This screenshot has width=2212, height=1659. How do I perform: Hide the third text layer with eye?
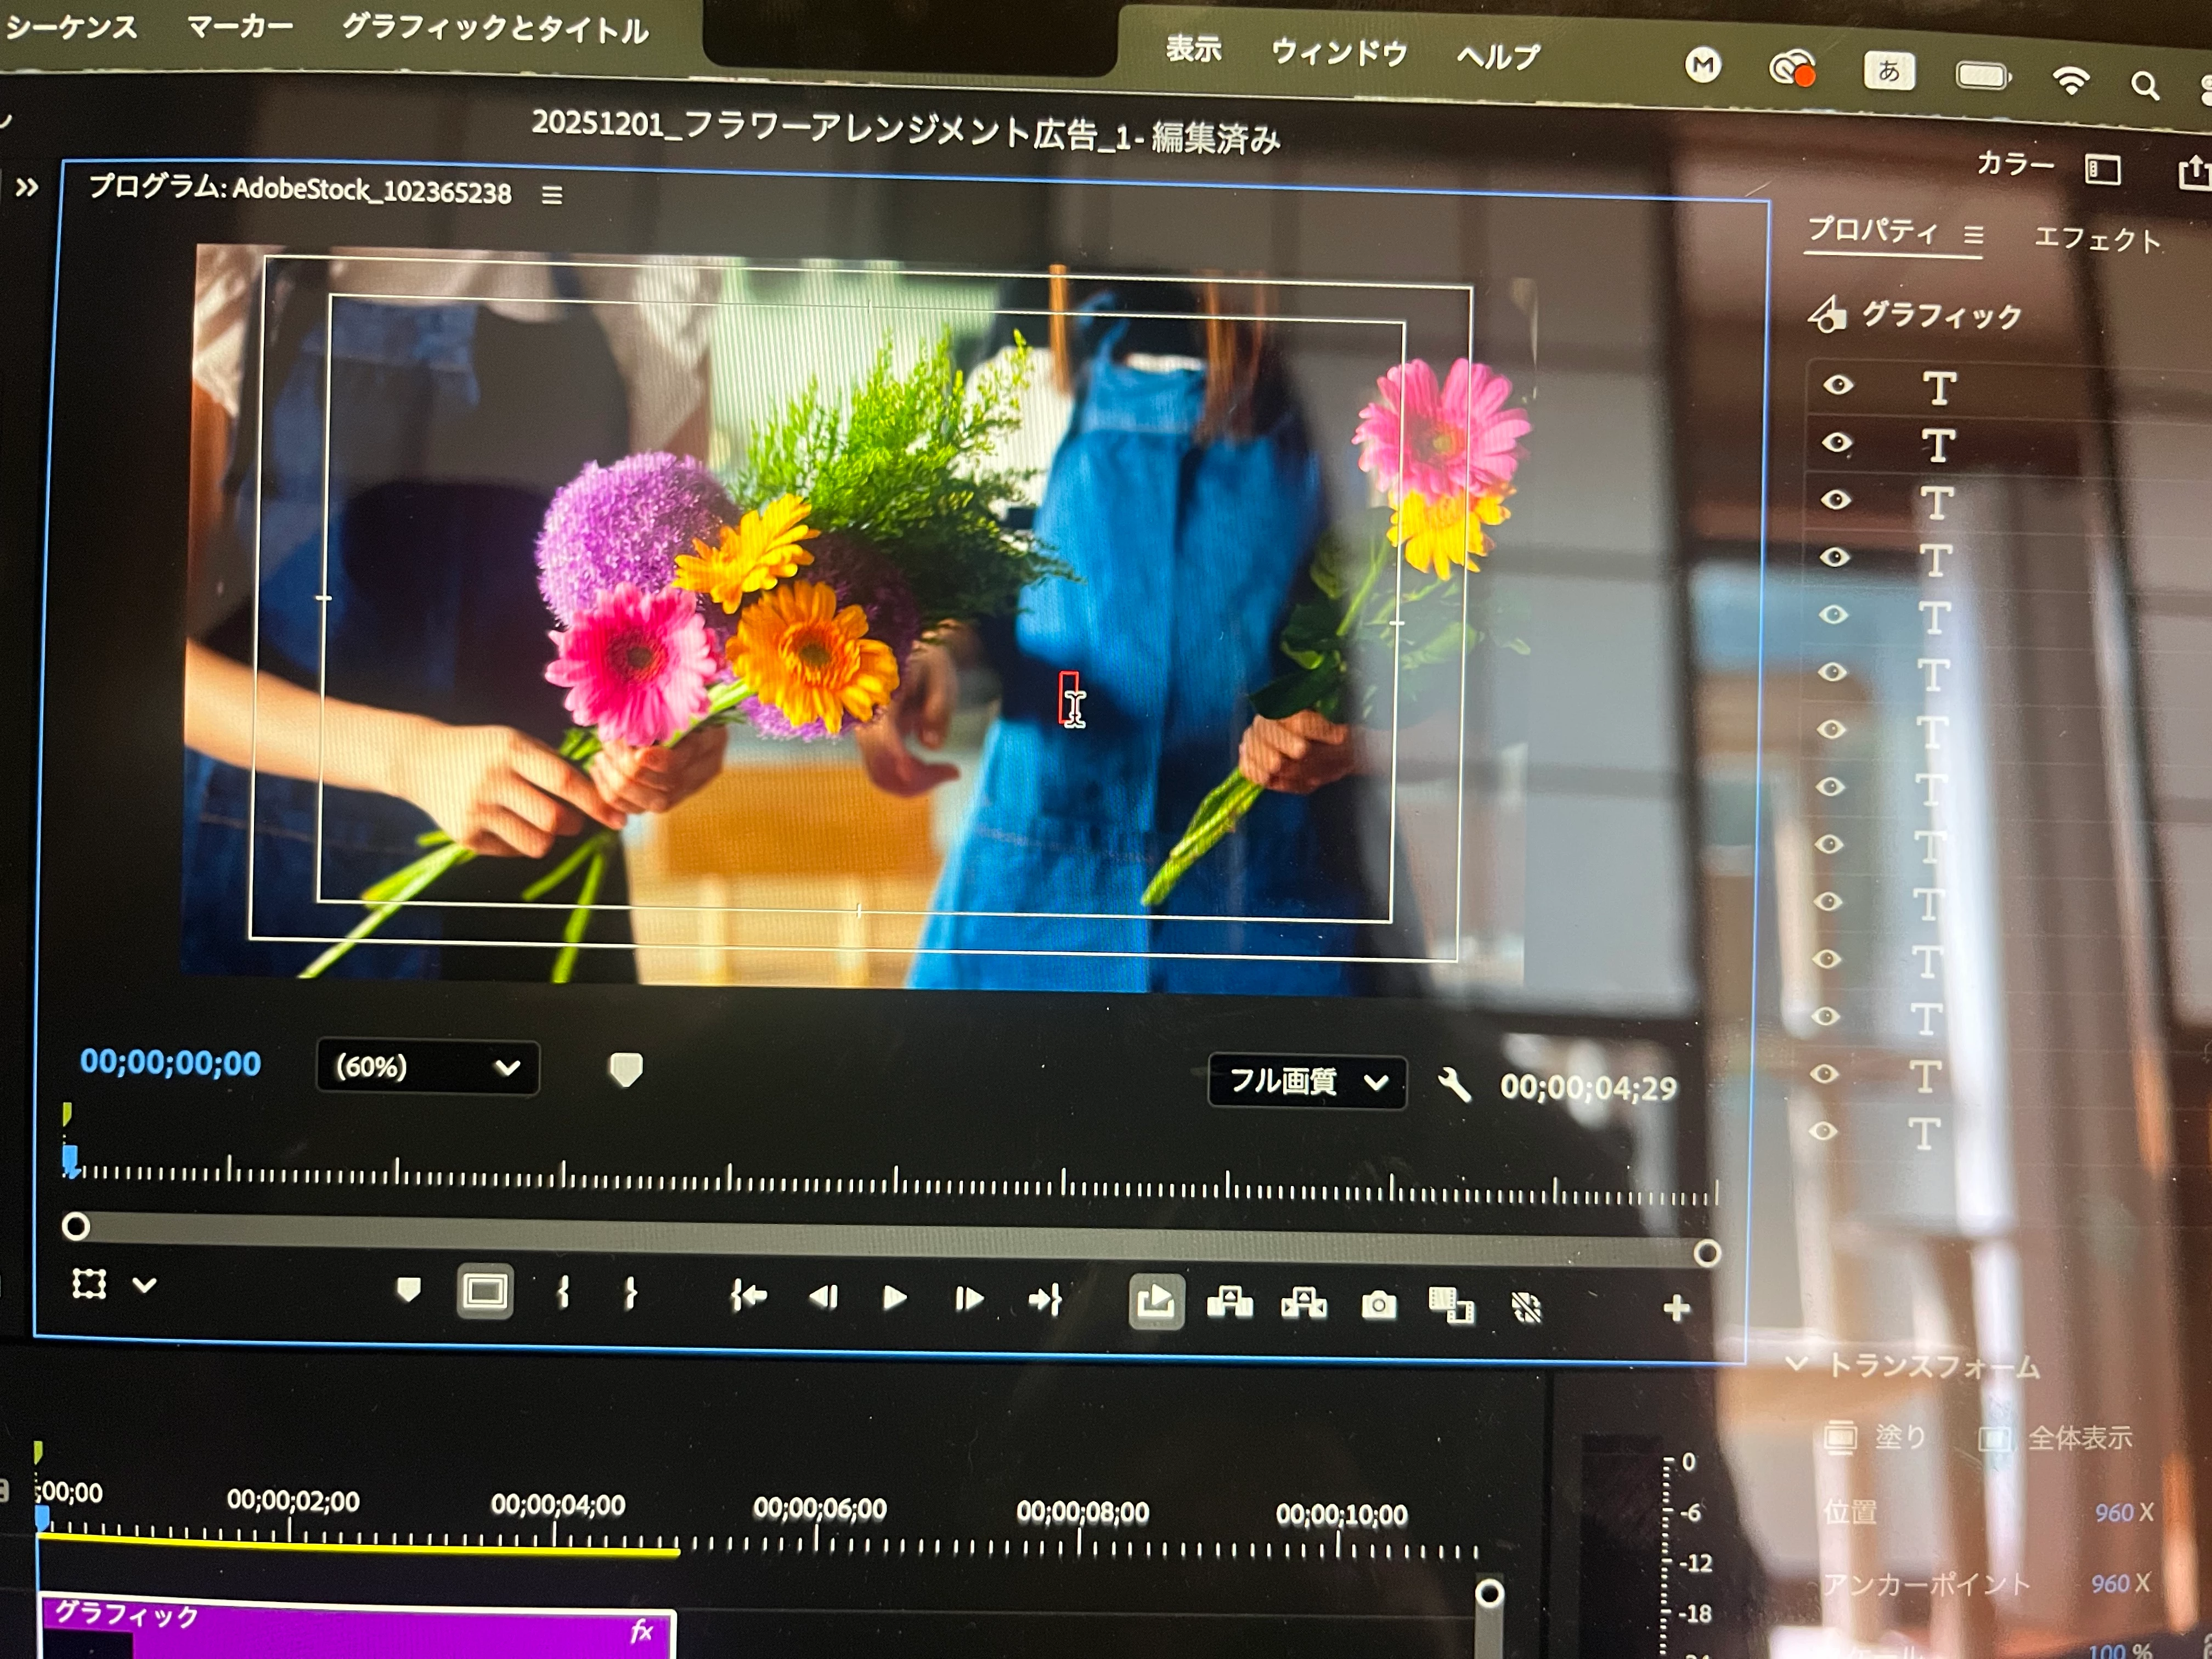click(x=1836, y=499)
